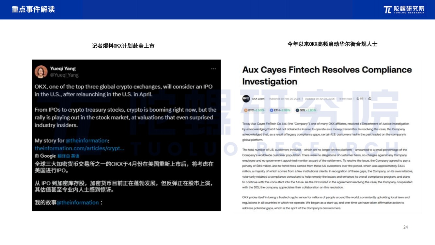
Task: Click article paragraph starting 'The total number of U.S. customers'
Action: tap(328, 169)
